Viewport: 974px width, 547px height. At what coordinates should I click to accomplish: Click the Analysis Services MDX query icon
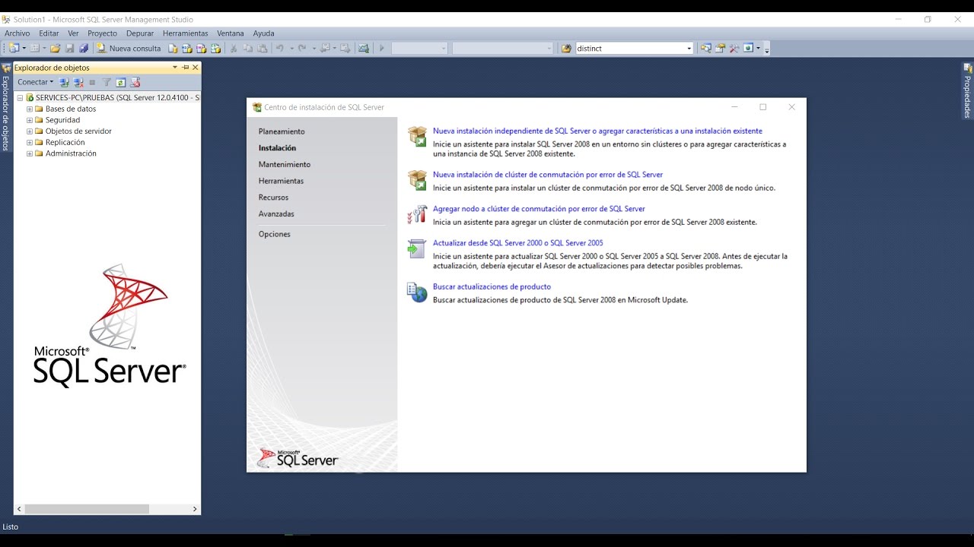(x=186, y=48)
